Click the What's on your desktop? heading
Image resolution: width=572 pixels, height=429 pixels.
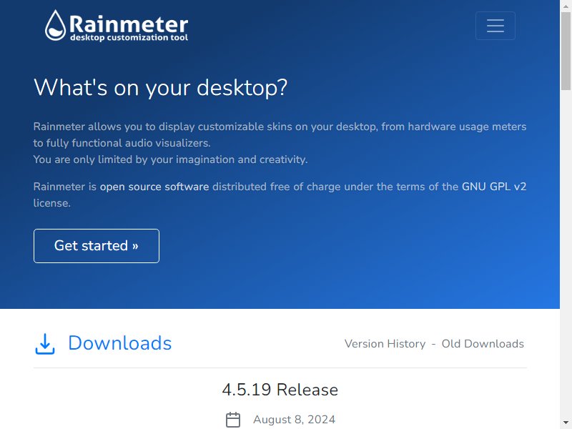click(x=160, y=87)
